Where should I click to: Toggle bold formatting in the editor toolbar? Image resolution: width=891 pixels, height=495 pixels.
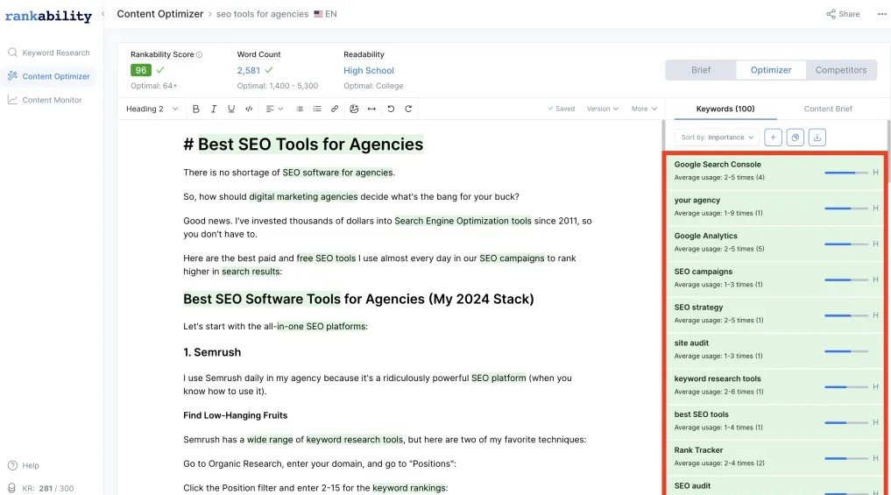[x=196, y=109]
